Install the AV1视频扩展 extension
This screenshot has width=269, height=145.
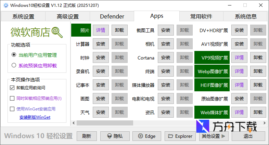[239, 44]
